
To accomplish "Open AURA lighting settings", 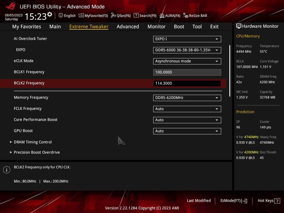I will 161,16.
